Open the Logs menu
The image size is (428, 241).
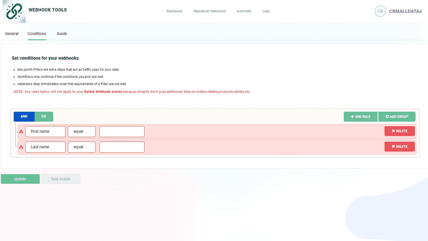click(x=266, y=11)
